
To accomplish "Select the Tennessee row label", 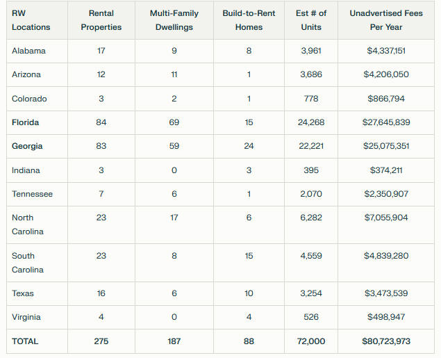I will tap(32, 194).
